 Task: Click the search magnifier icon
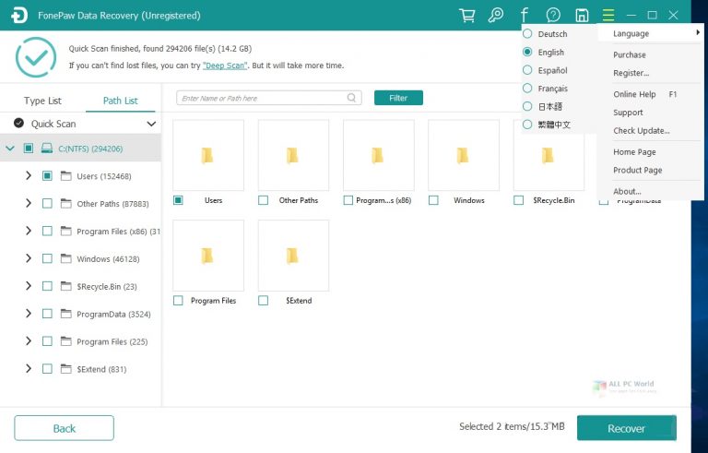351,98
